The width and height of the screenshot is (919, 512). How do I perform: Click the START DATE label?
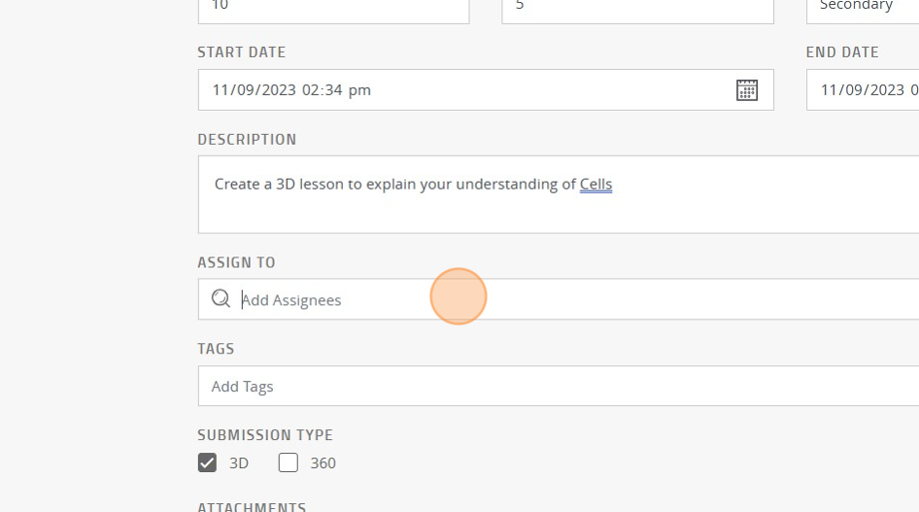(x=242, y=52)
